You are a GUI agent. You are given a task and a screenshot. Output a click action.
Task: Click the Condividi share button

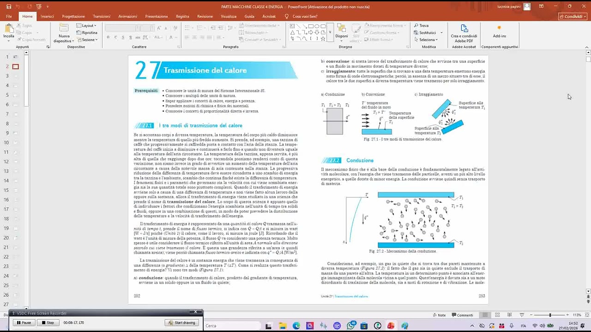pyautogui.click(x=572, y=16)
